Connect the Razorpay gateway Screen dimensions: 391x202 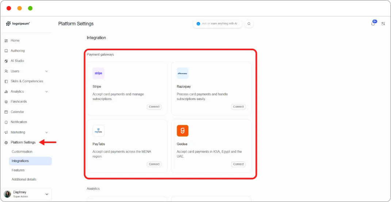238,107
